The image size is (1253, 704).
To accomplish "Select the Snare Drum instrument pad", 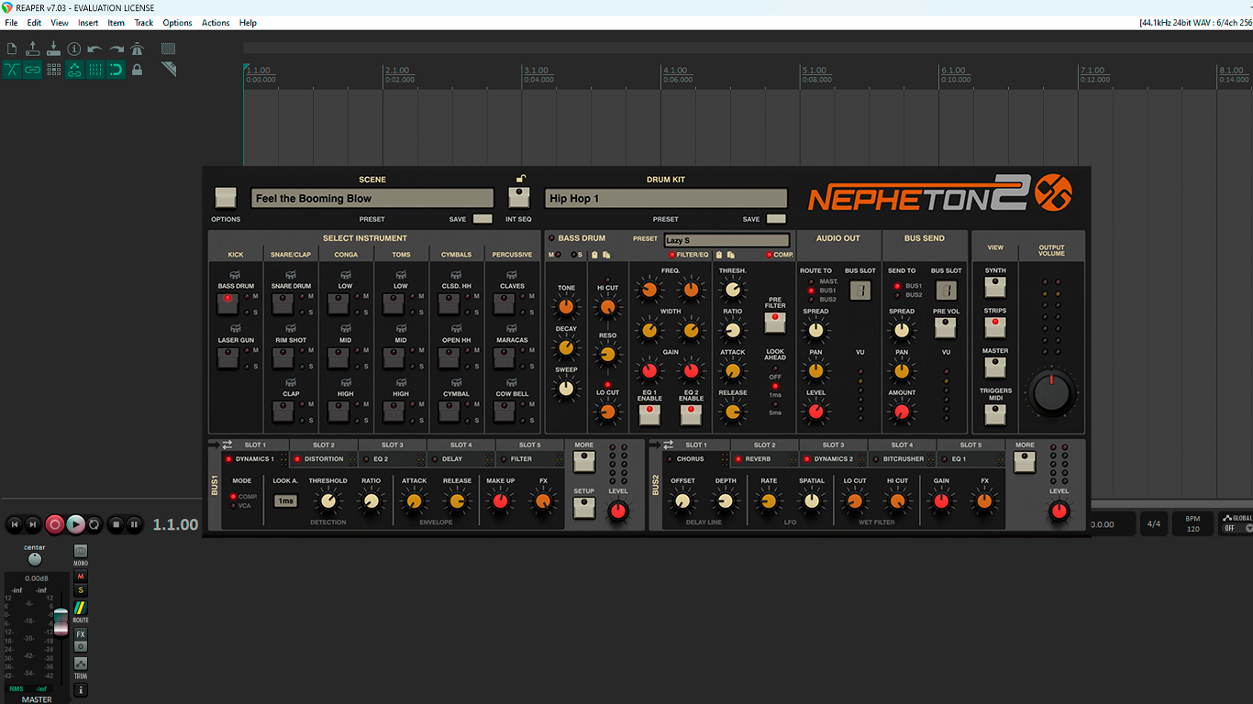I will [283, 303].
